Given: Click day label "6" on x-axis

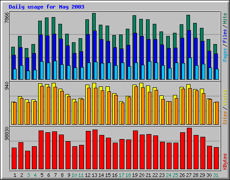Looking at the screenshot, I should pos(49,175).
